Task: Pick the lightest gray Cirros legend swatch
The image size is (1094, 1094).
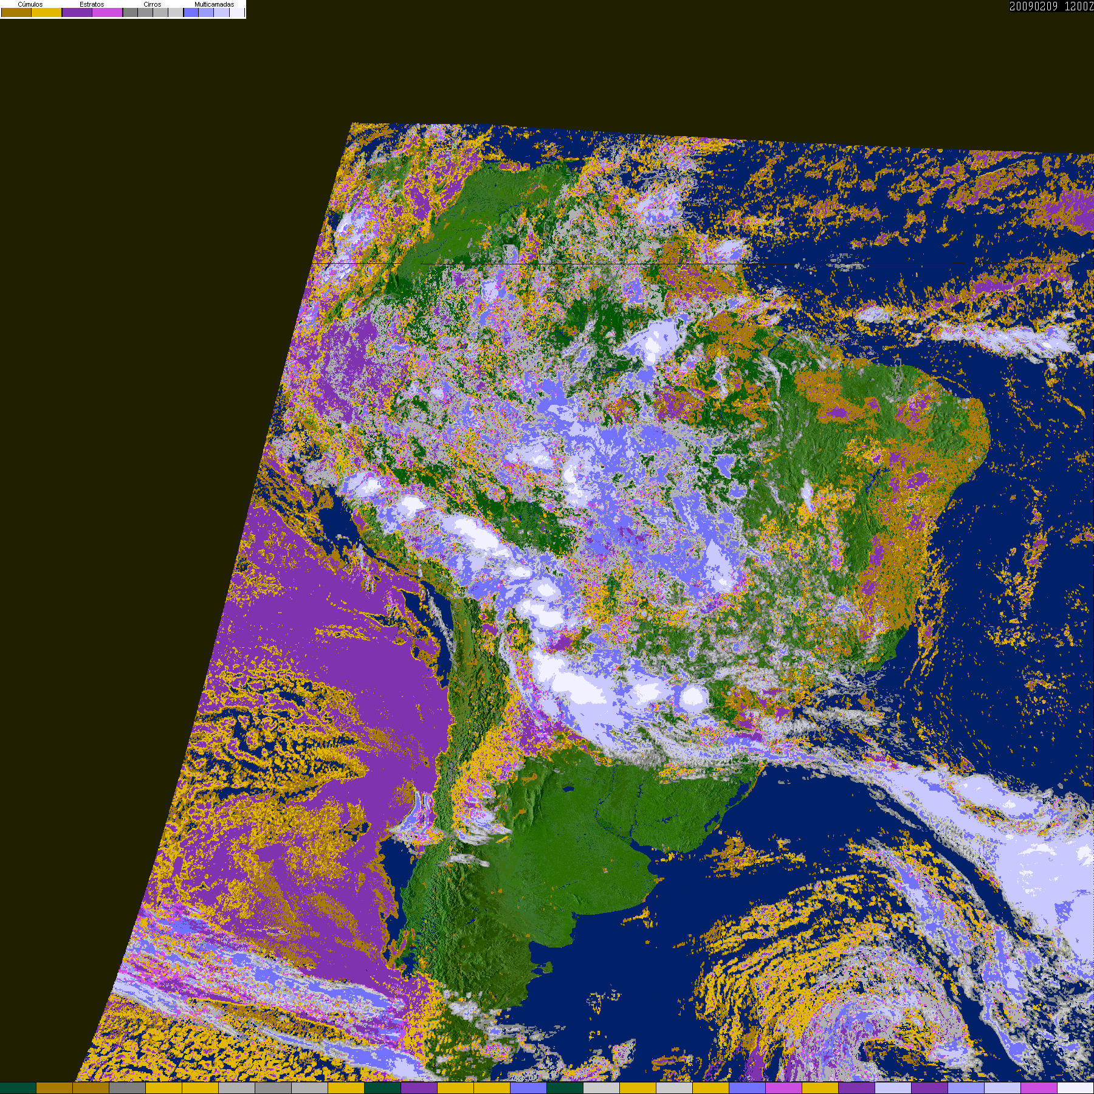Action: [176, 12]
